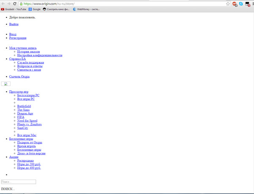Open the Просмотр игр link

(19, 92)
